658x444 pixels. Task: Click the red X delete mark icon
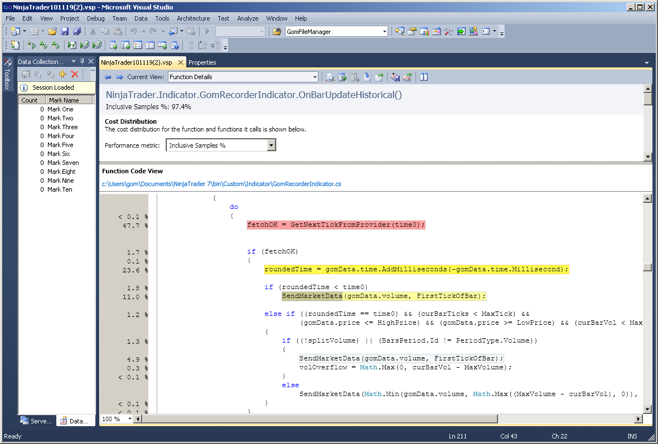[x=75, y=74]
